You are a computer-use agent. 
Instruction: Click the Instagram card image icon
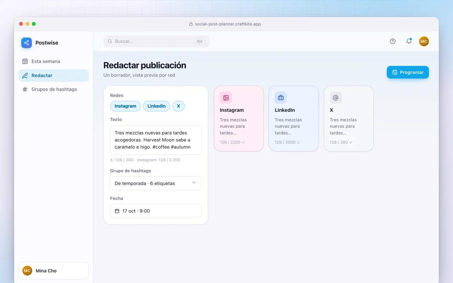click(226, 98)
